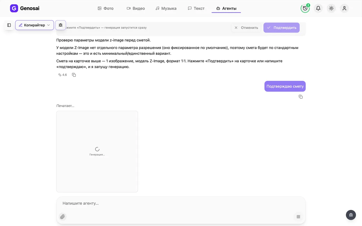Image resolution: width=362 pixels, height=226 pixels.
Task: Select the Агенты tab
Action: (x=226, y=8)
